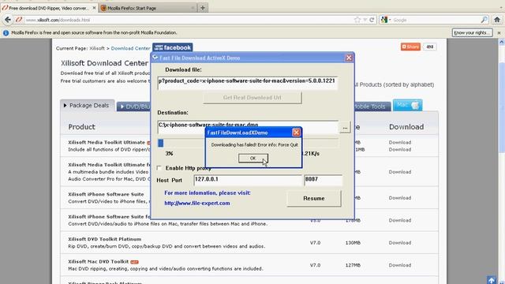Click the Host field 127.0.0.1
Image resolution: width=505 pixels, height=284 pixels.
point(247,180)
